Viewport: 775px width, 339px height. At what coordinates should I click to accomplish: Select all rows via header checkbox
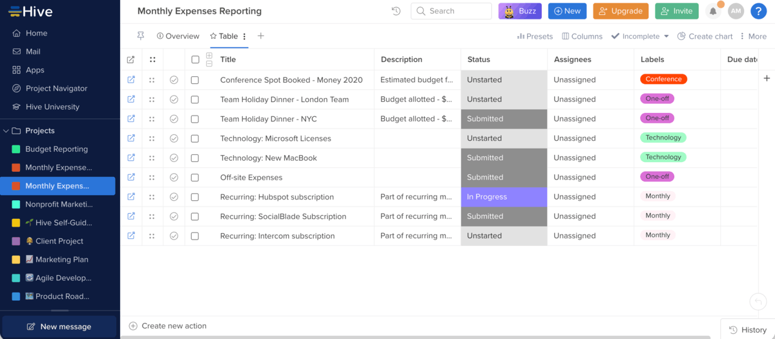point(195,59)
